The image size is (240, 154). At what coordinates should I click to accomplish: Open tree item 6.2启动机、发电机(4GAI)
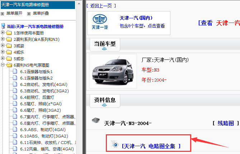pos(44,85)
